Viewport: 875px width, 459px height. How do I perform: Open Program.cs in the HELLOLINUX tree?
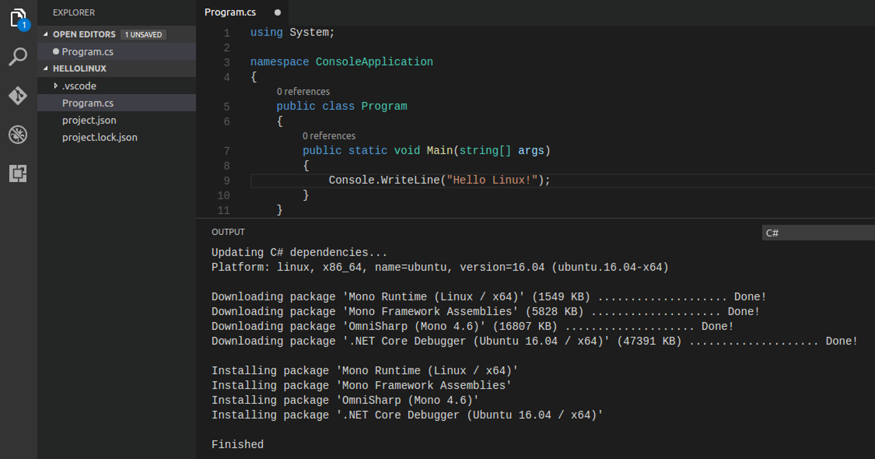click(x=117, y=103)
